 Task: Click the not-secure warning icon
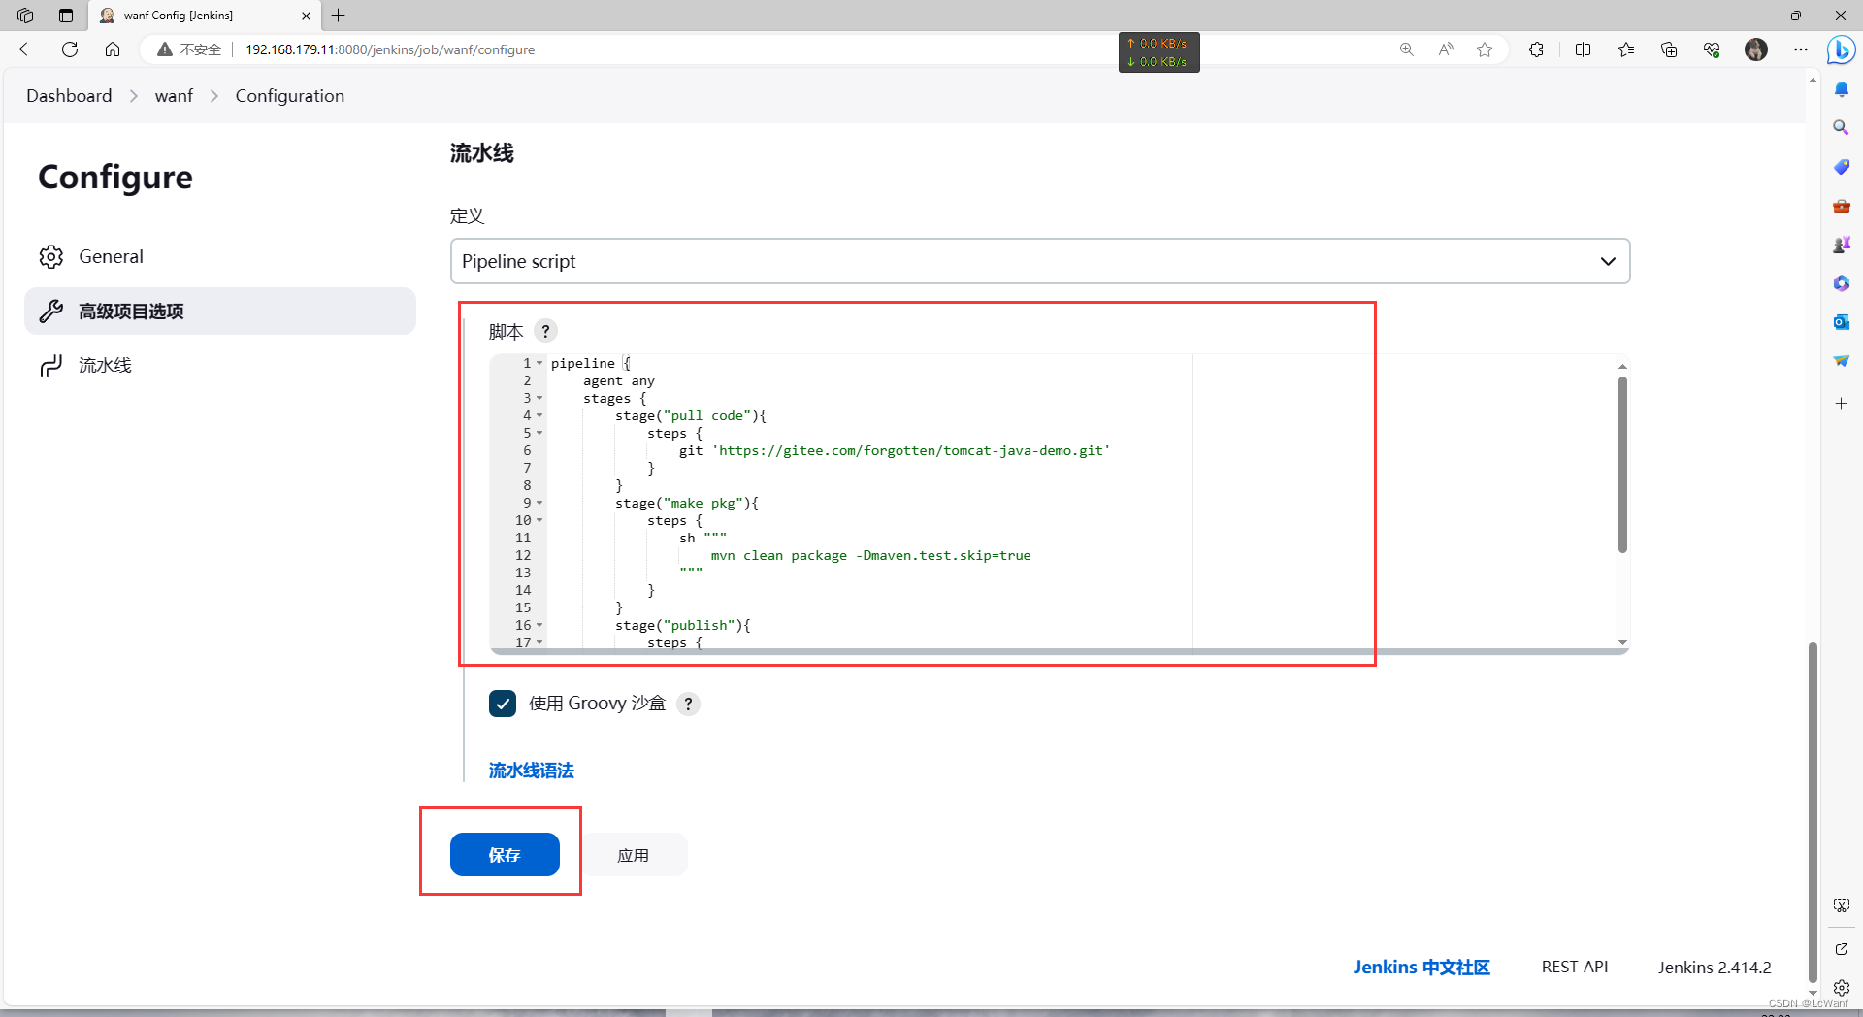(x=165, y=49)
